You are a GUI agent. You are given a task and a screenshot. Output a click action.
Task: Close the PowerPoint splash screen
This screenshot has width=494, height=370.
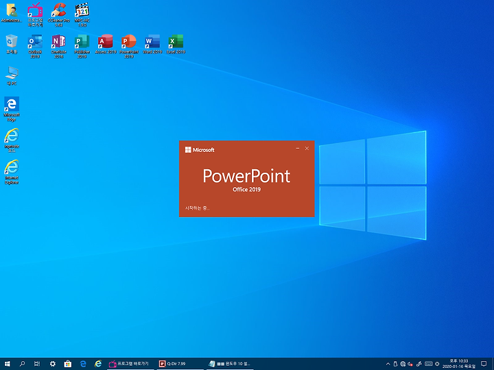307,148
